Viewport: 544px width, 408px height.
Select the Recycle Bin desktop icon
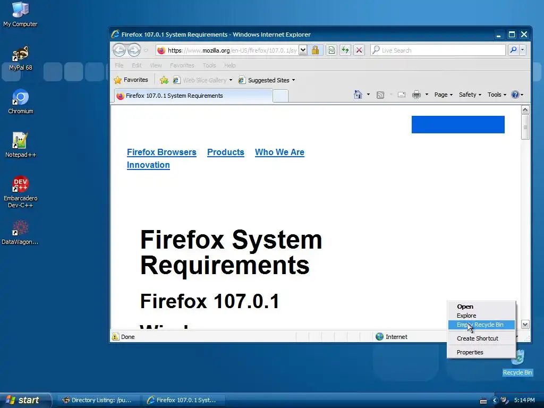[517, 363]
